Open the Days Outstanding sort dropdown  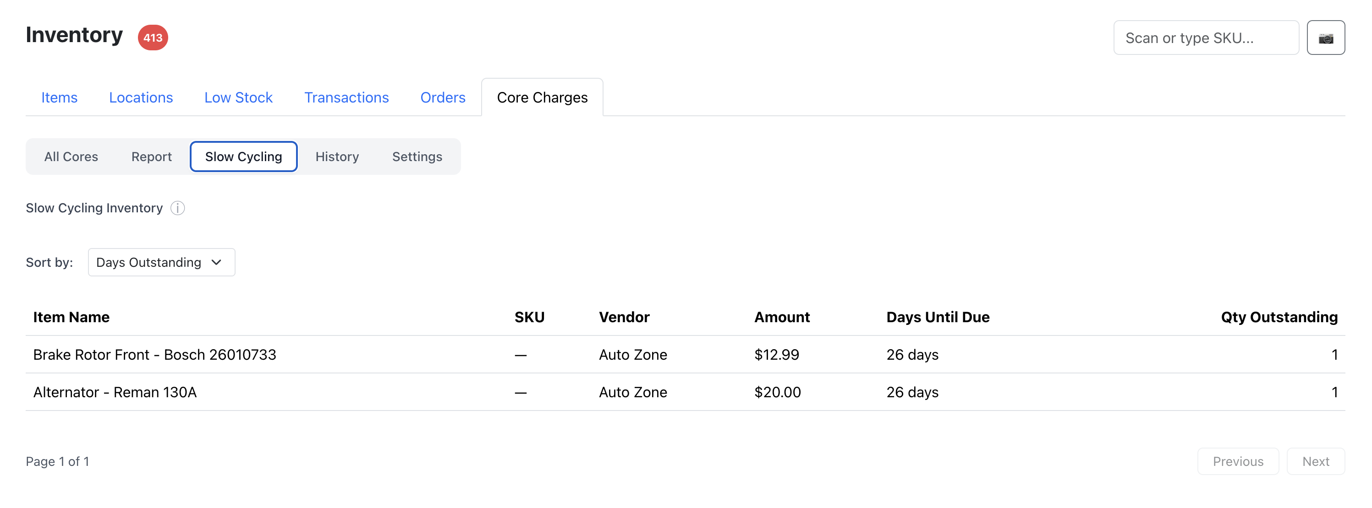point(161,262)
